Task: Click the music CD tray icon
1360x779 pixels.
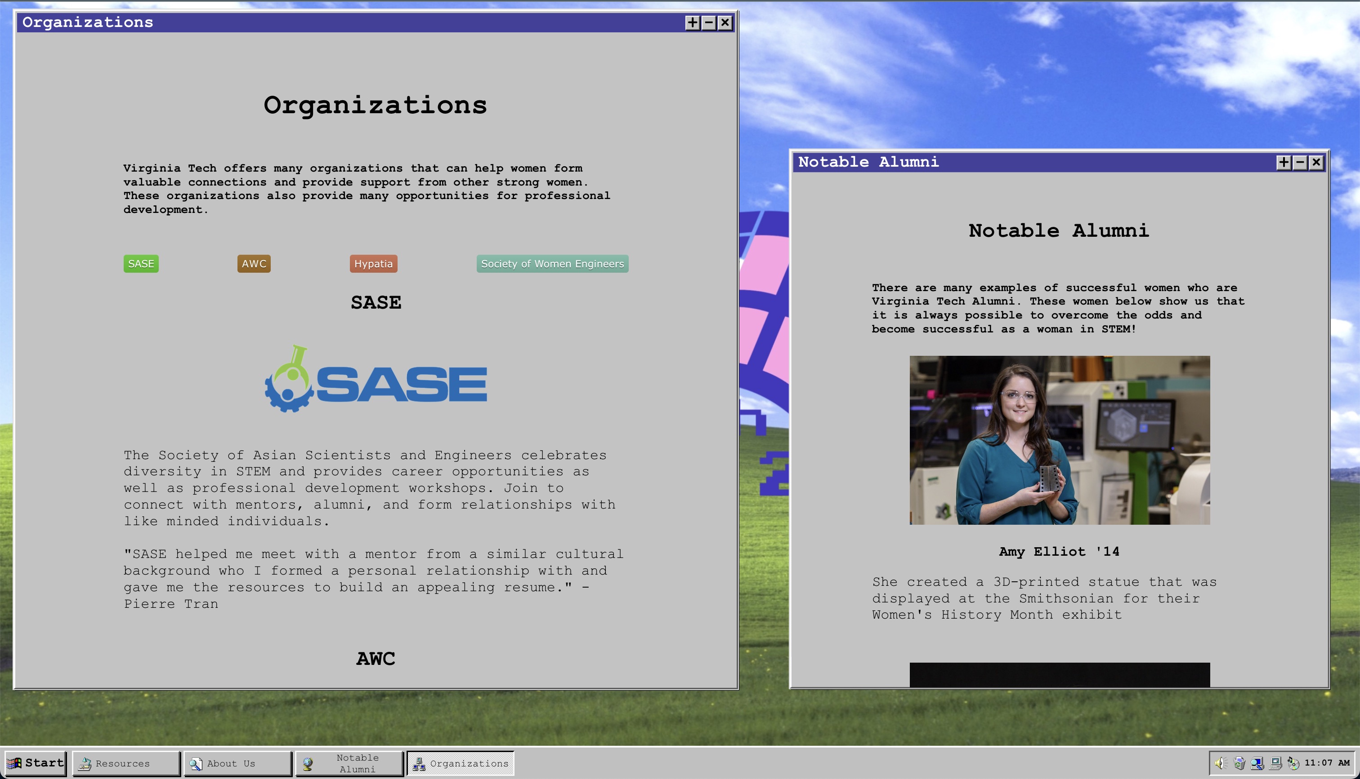Action: (1293, 763)
